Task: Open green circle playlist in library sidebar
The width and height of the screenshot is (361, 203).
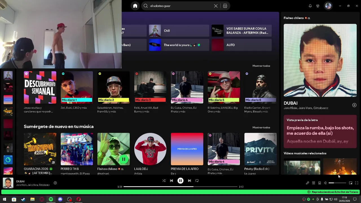Action: [x=8, y=160]
